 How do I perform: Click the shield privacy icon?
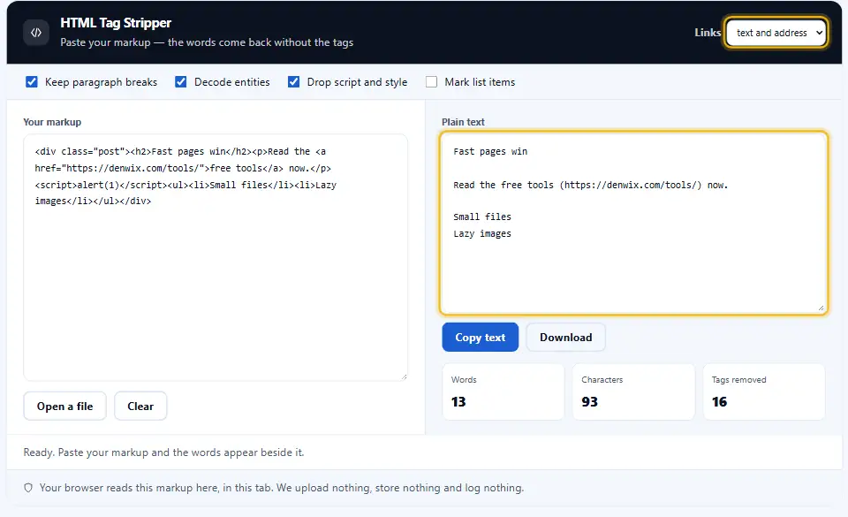tap(28, 488)
